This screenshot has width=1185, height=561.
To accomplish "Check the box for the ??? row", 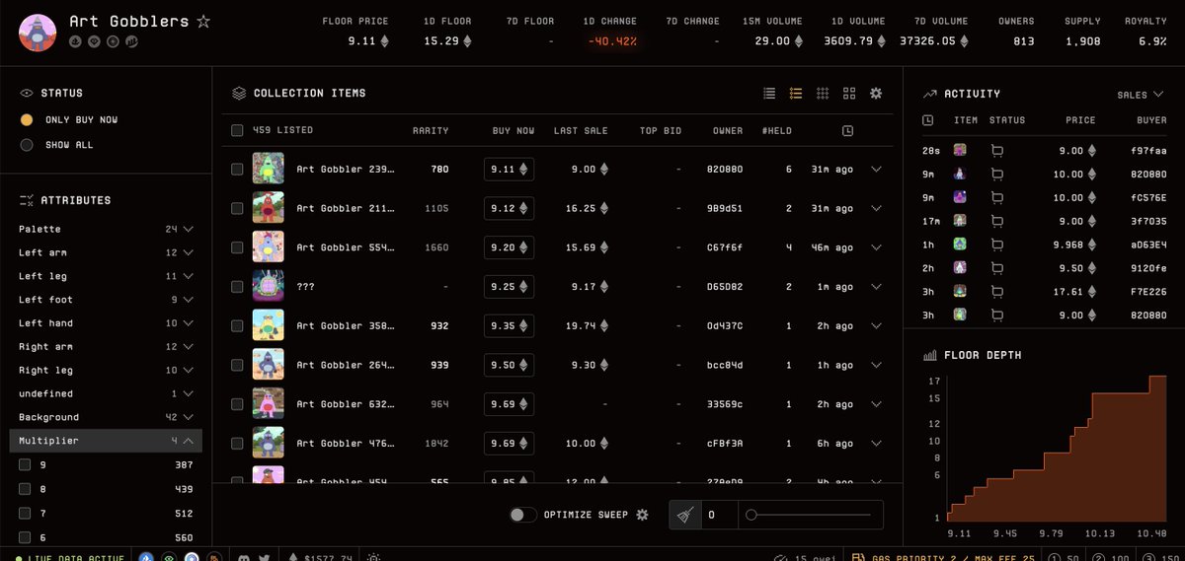I will click(237, 287).
